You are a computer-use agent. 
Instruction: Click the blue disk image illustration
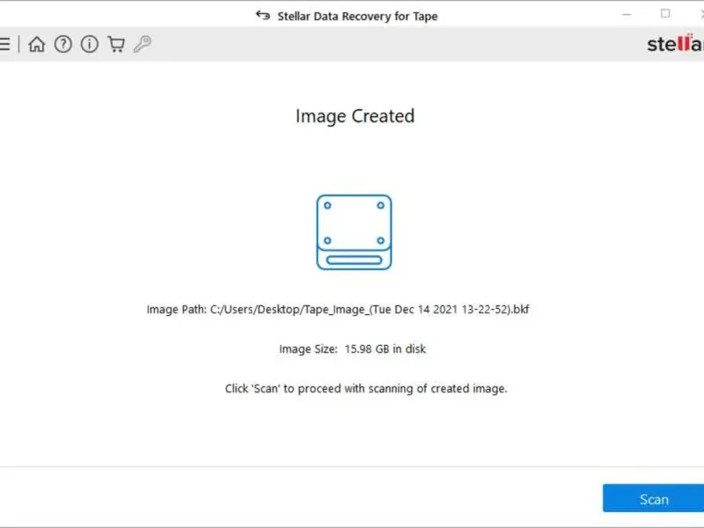(x=354, y=232)
